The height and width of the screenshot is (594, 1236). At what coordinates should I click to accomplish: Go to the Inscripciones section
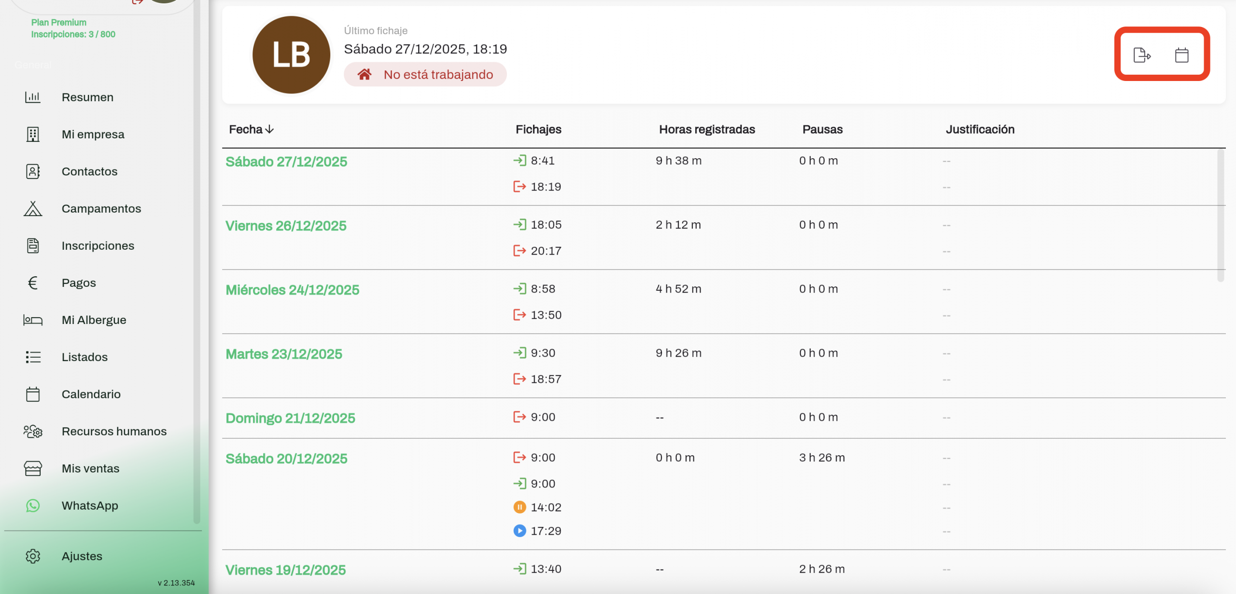click(x=98, y=246)
